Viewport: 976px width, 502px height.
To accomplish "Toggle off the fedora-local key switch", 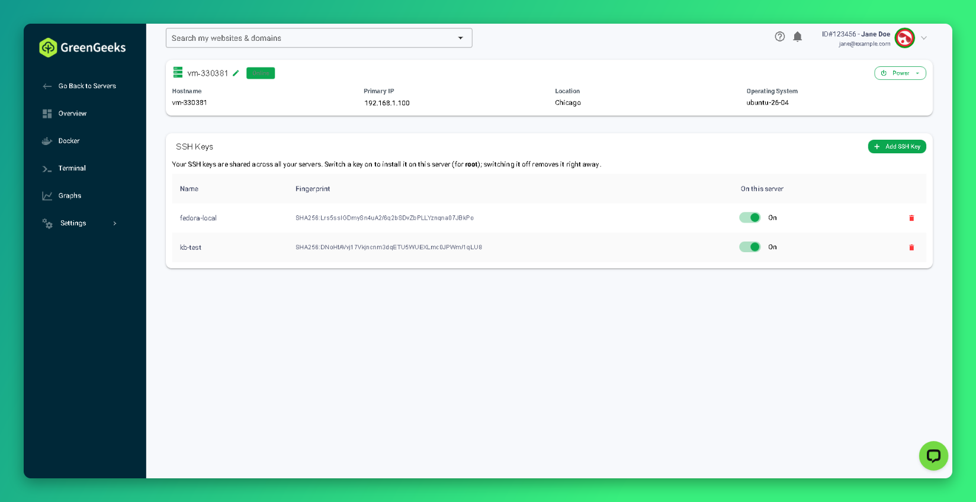I will click(x=750, y=218).
